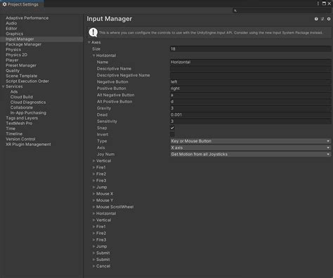333x278 pixels.
Task: Open Scene Template settings
Action: (21, 76)
